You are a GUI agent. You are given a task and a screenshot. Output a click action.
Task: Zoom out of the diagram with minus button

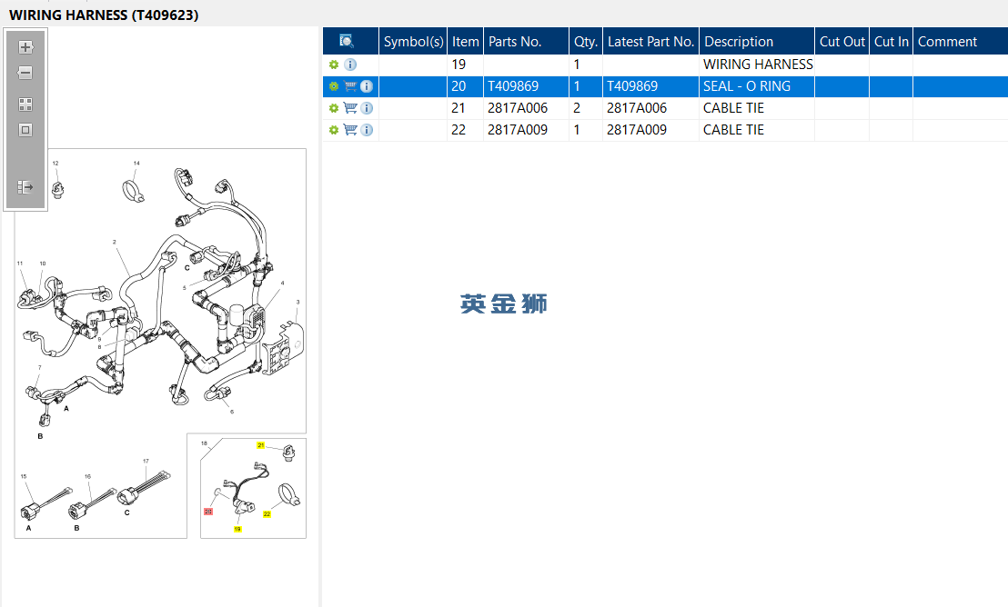coord(25,73)
